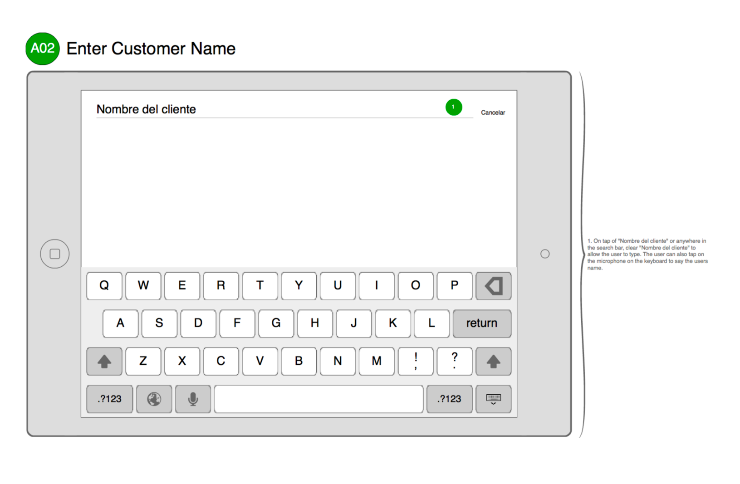Enable uppercase typing via shift key
The width and height of the screenshot is (740, 484).
104,362
